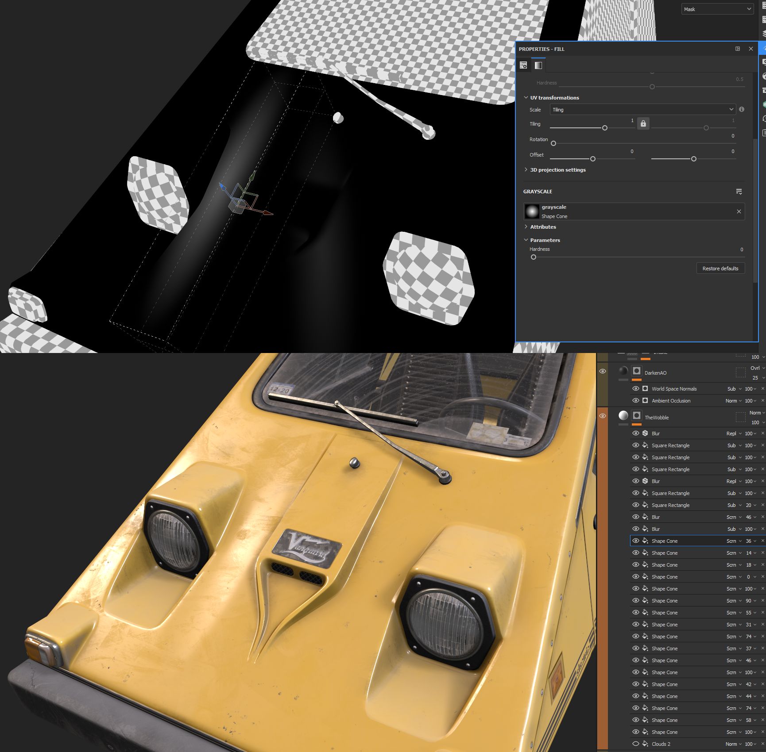
Task: Select the DarkenAO layer material thumbnail
Action: [x=623, y=371]
